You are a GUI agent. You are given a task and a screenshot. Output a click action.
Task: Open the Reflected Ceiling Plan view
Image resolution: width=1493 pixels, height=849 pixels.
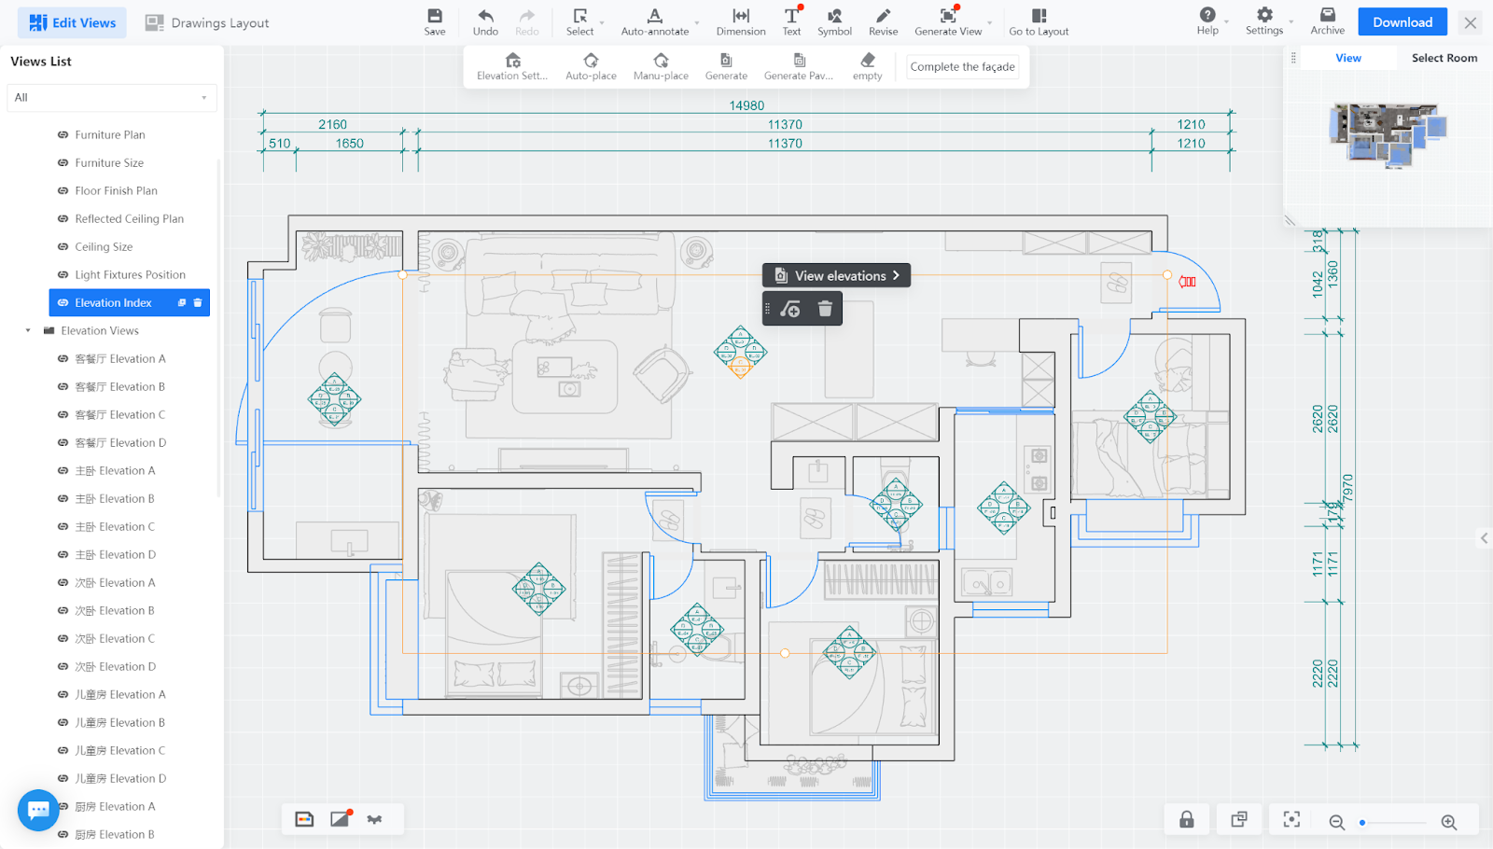coord(129,219)
